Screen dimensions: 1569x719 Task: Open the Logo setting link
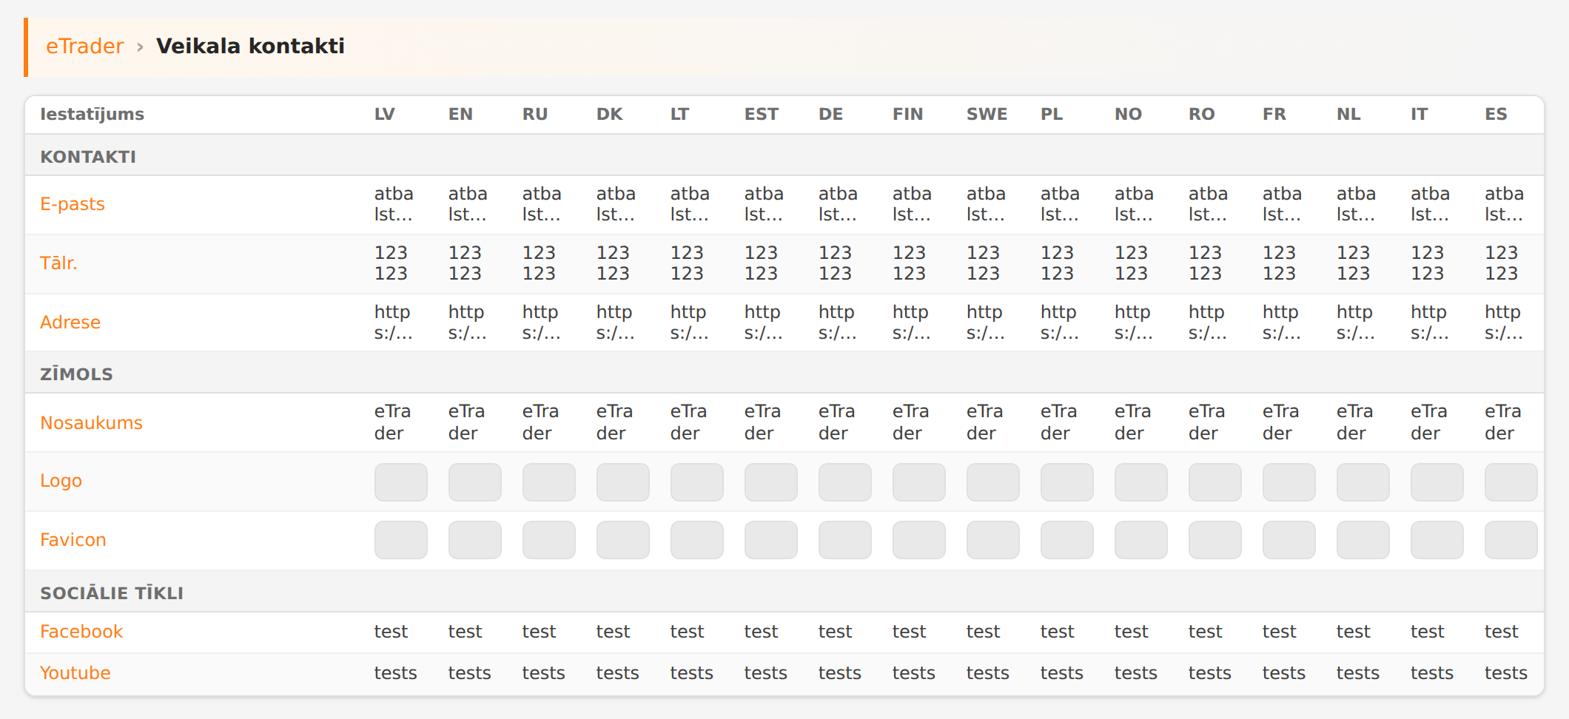tap(61, 481)
